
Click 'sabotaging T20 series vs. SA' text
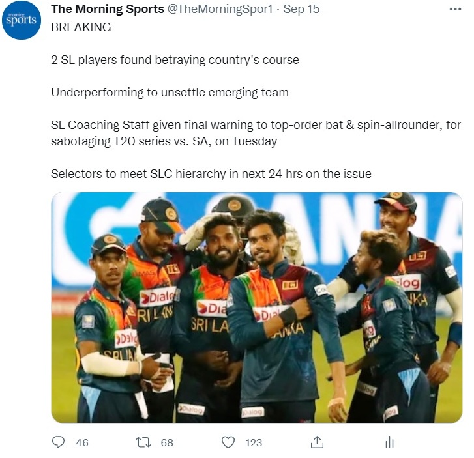pos(132,141)
